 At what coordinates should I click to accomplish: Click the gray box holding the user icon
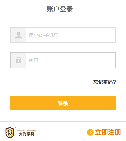coord(19,35)
